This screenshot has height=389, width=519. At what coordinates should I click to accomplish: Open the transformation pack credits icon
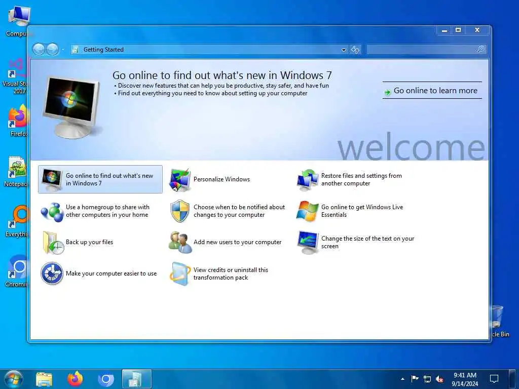[180, 274]
